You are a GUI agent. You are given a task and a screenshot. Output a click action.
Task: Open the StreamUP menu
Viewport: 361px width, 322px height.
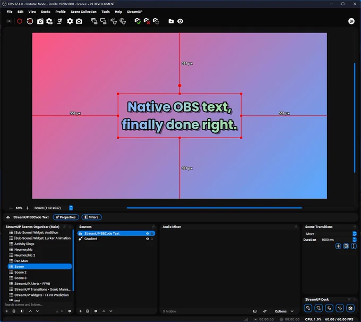coord(135,12)
